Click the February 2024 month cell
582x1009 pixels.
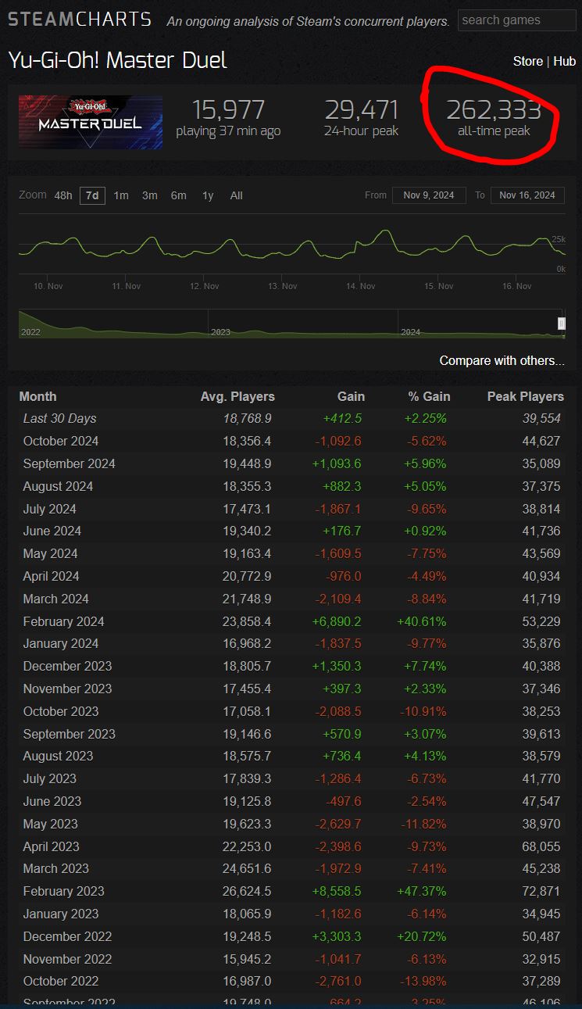[63, 621]
